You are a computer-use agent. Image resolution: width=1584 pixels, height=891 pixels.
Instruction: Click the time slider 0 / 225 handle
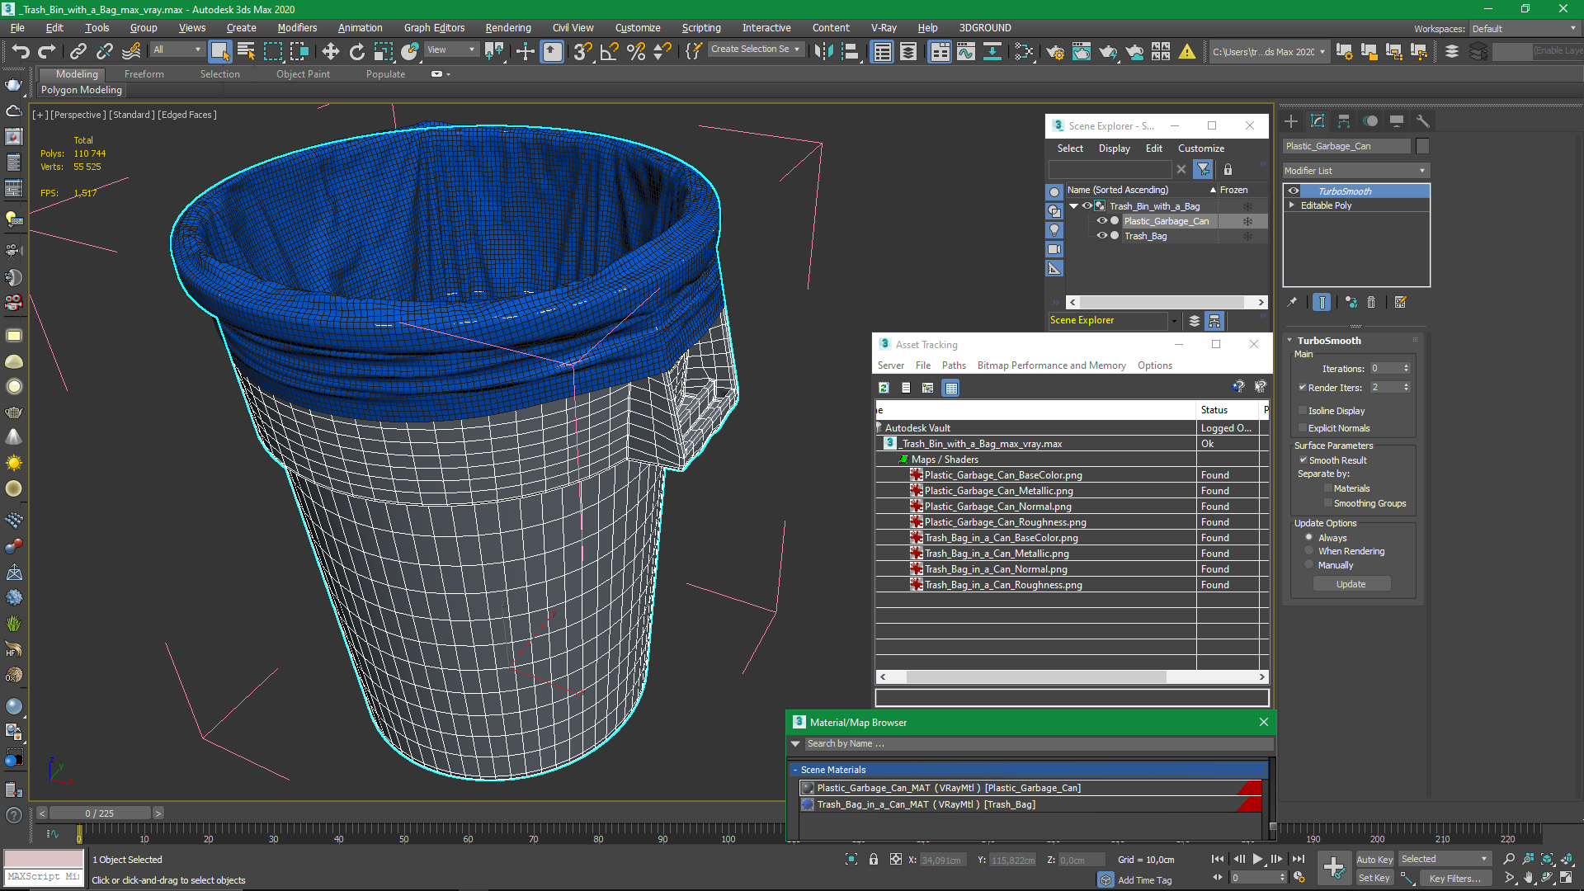click(x=100, y=813)
